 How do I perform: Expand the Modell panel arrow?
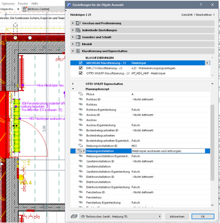pyautogui.click(x=73, y=44)
